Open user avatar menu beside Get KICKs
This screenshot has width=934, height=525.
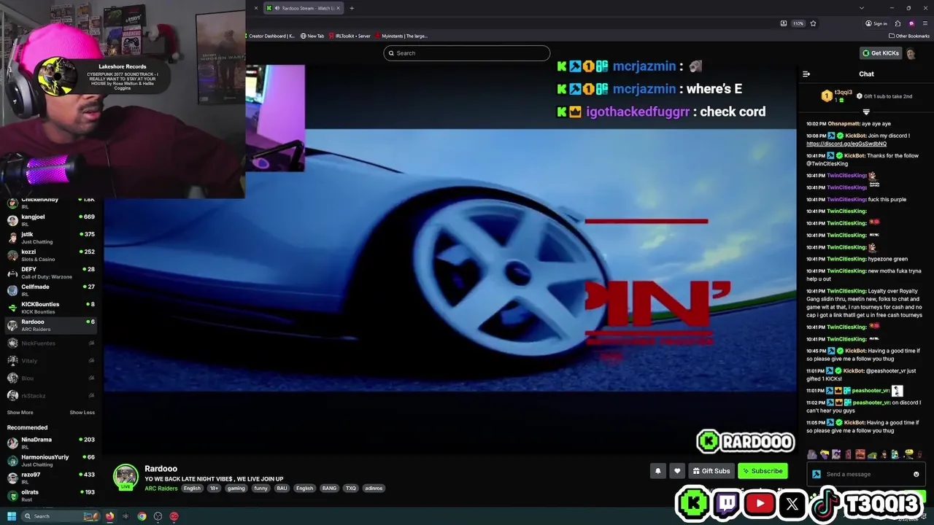[911, 53]
